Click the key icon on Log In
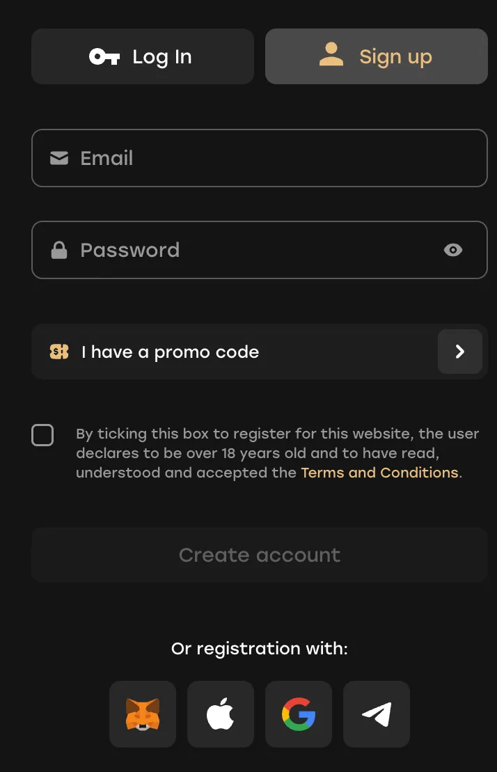This screenshot has width=497, height=772. 104,57
